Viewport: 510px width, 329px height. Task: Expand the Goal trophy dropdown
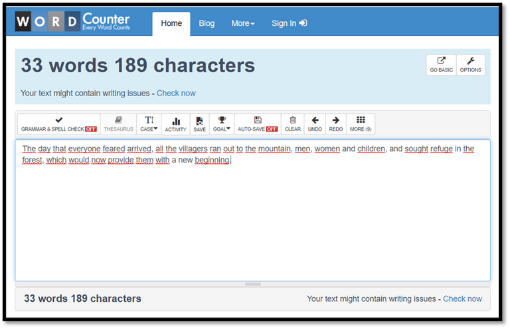coord(222,124)
